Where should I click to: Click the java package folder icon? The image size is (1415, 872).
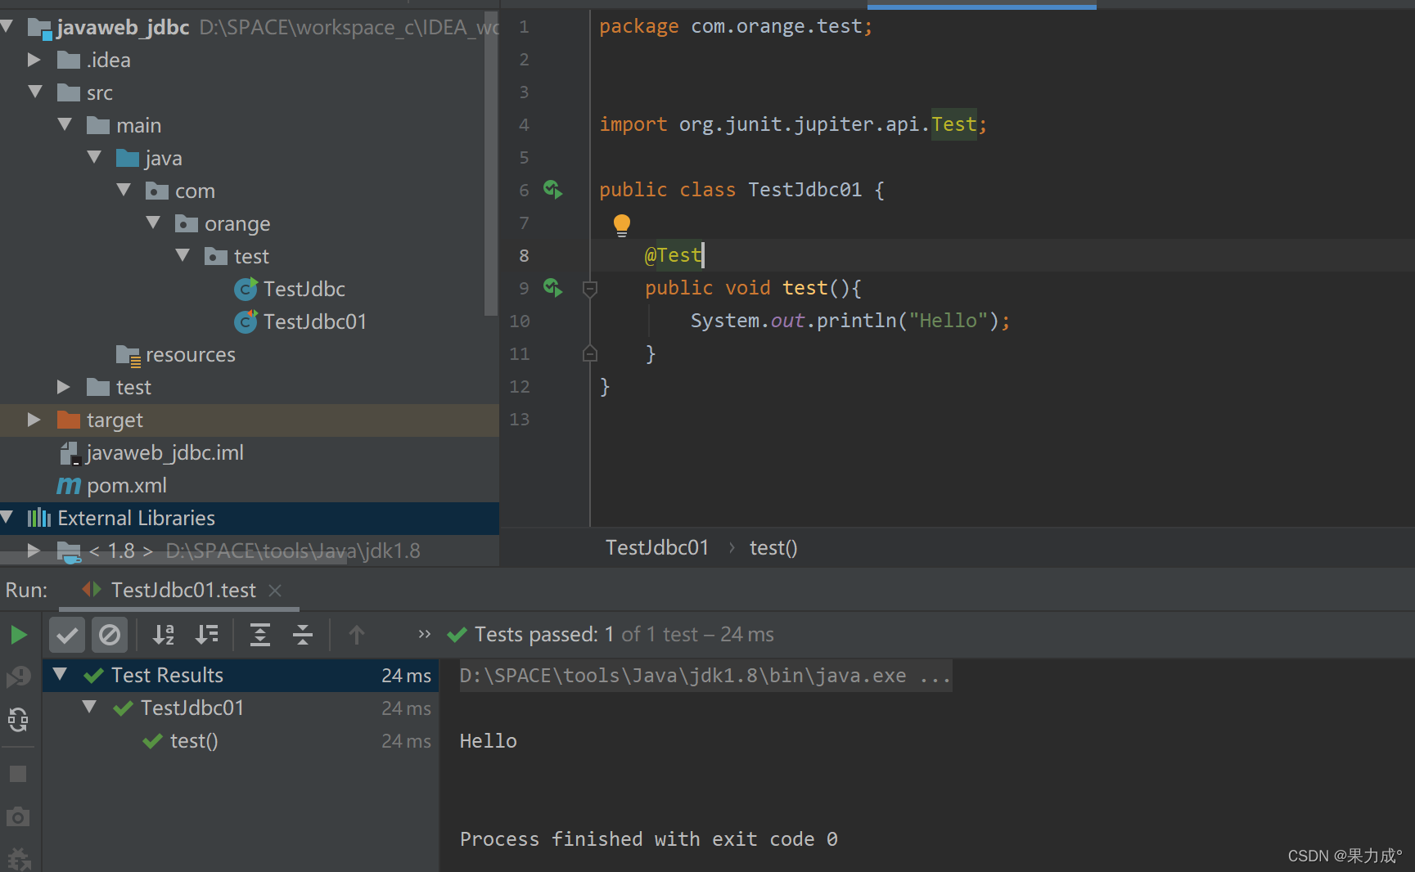[x=128, y=157]
